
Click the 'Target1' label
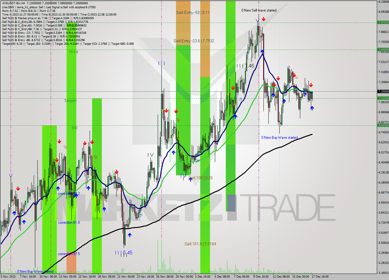click(70, 100)
